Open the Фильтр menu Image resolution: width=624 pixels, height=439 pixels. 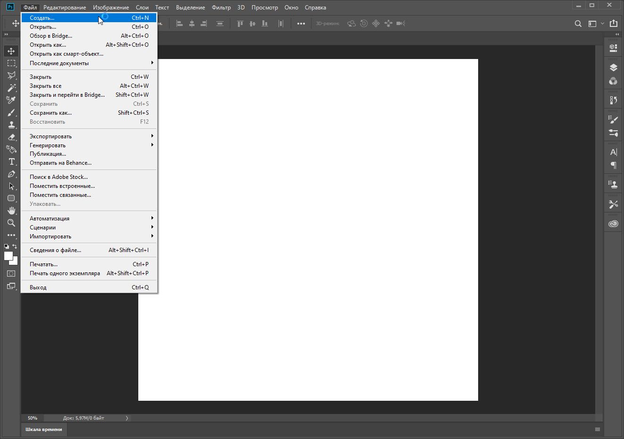(x=221, y=8)
